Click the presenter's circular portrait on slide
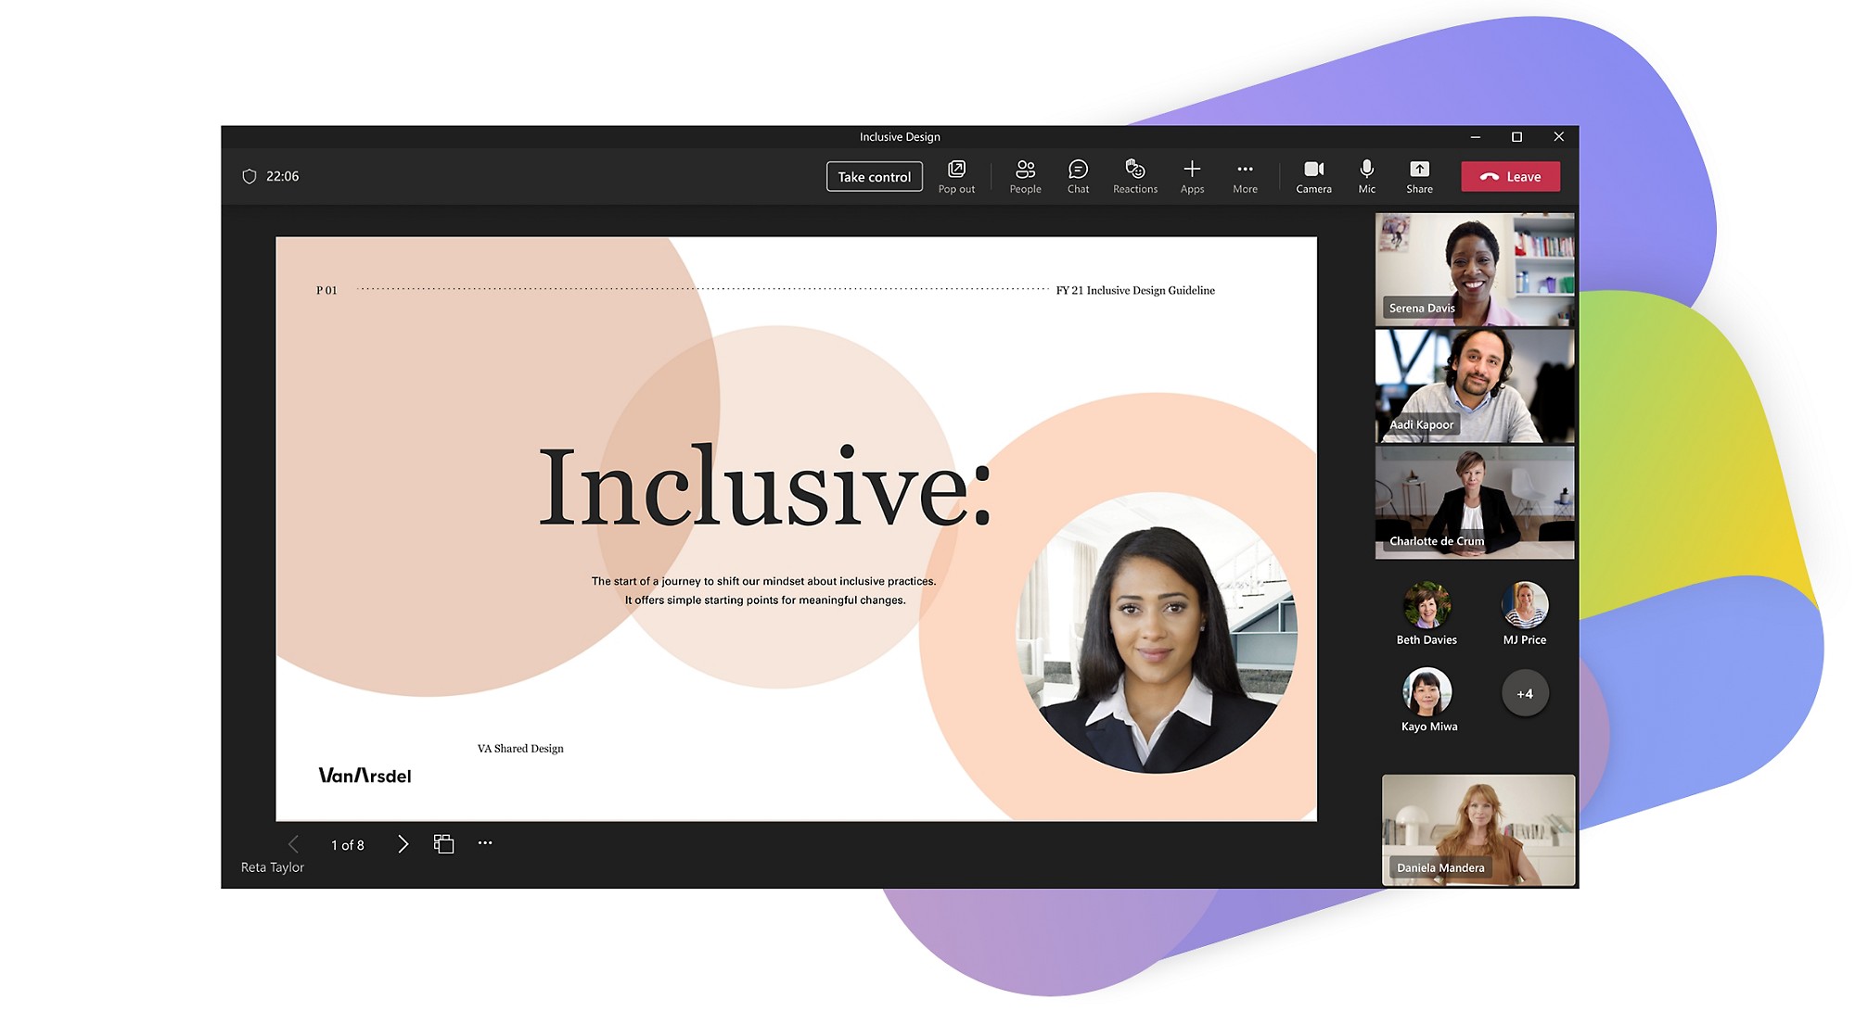This screenshot has width=1855, height=1011. click(1156, 633)
